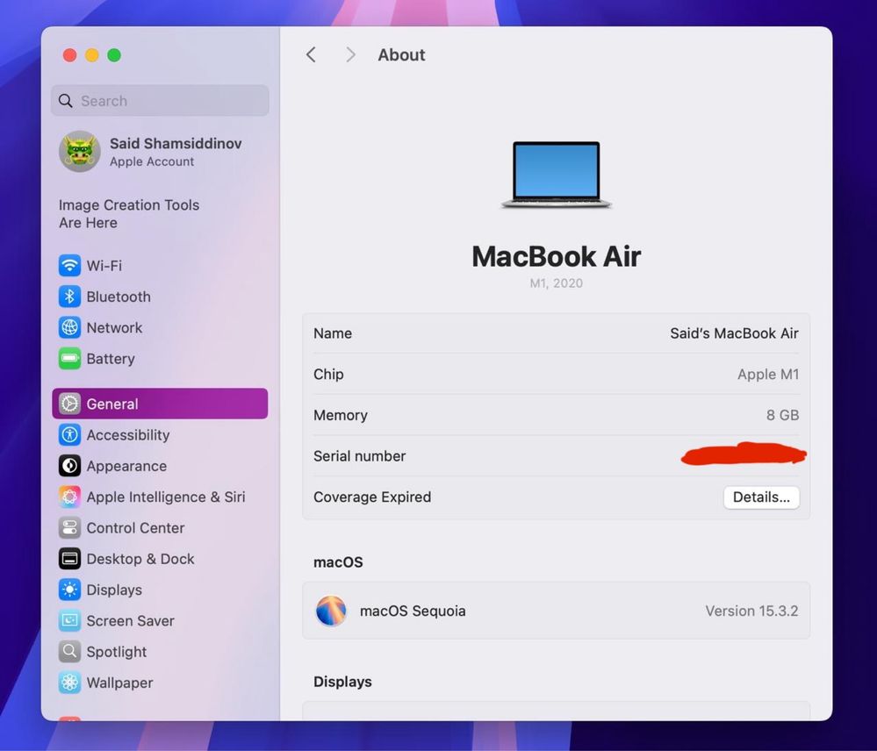877x751 pixels.
Task: Click the Apple M1 chip value
Action: (x=768, y=375)
